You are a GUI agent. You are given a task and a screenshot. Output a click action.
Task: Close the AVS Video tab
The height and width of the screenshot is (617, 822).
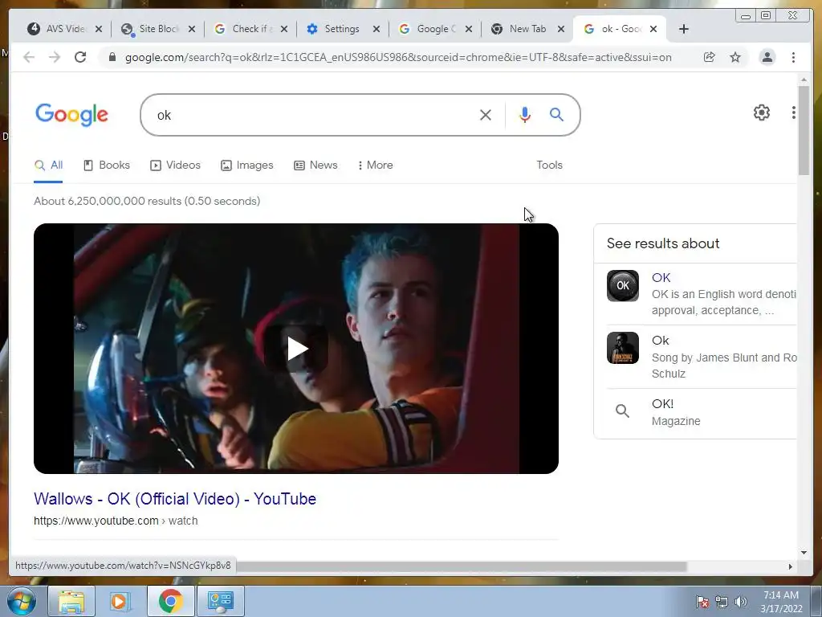(99, 29)
